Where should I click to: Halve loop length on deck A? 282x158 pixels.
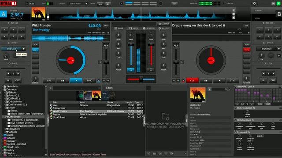click(8, 74)
